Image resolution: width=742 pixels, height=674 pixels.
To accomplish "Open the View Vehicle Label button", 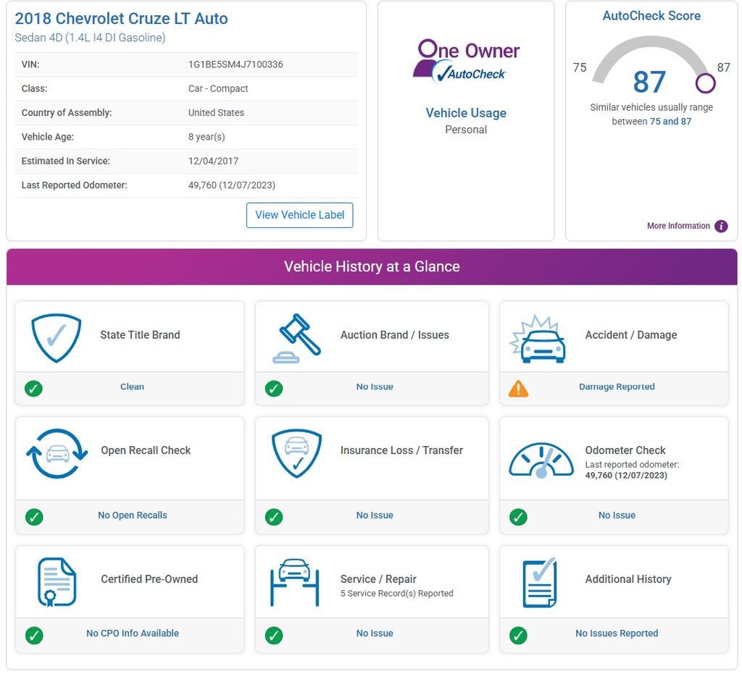I will [x=299, y=215].
